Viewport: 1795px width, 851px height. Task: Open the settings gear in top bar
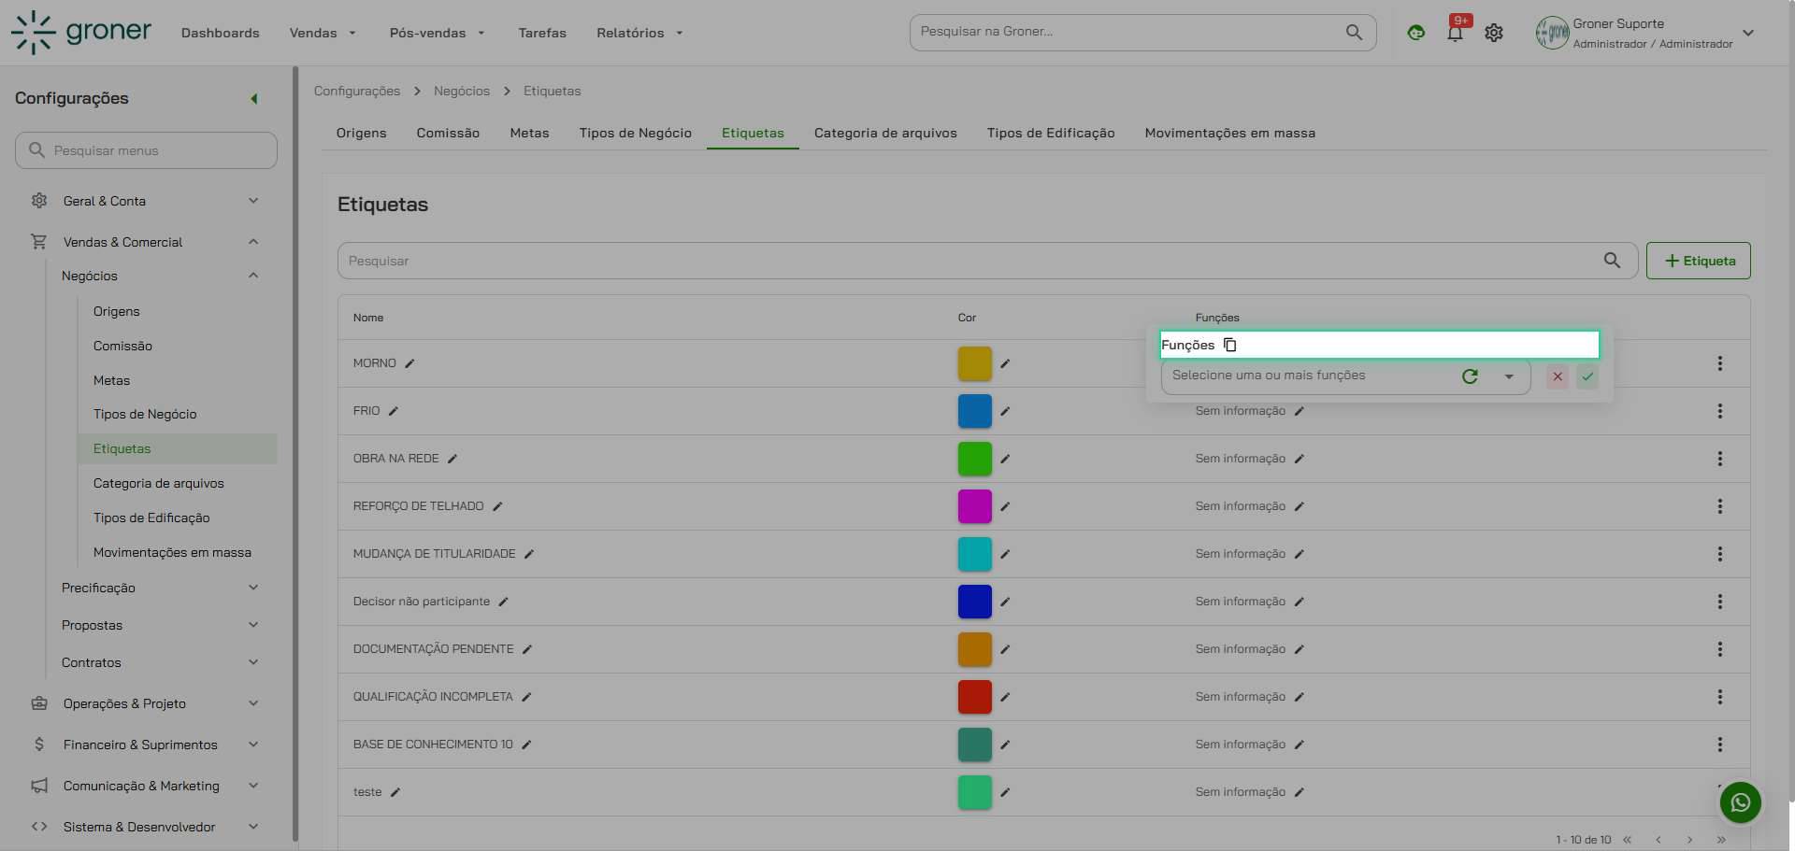1494,33
